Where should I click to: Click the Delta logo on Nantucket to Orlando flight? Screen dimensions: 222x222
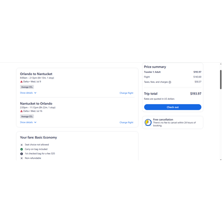click(x=21, y=111)
